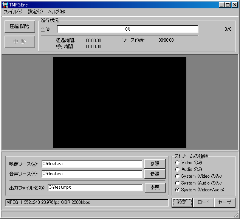Select System (Video のみ) option
The image size is (240, 219).
tap(198, 176)
